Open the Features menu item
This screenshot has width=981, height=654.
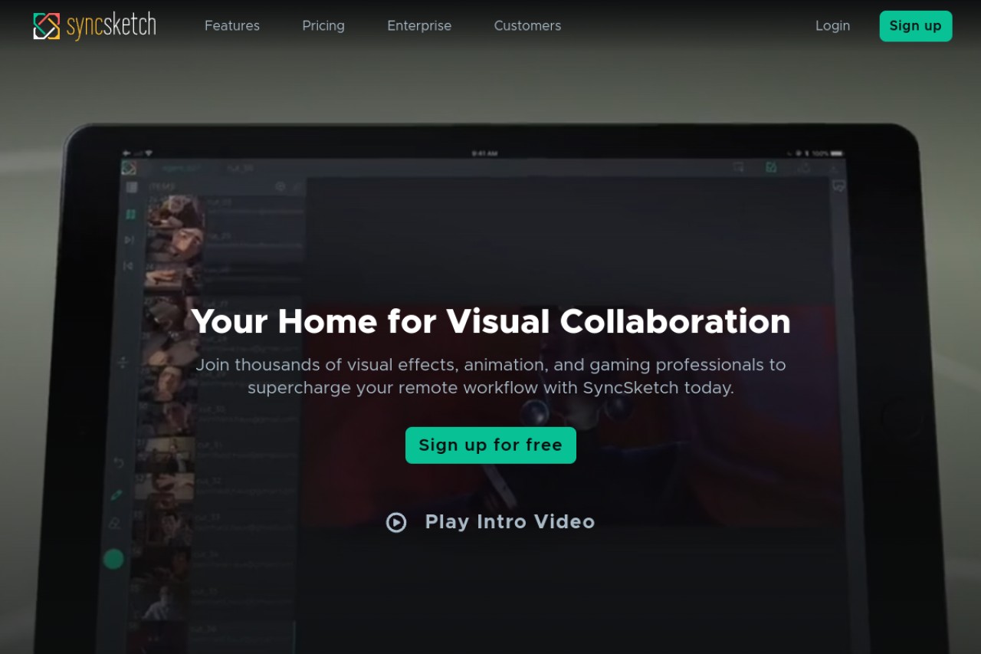(232, 26)
